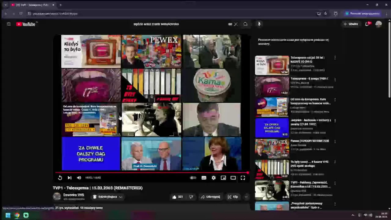
Task: Open a new browser tab
Action: (x=60, y=5)
